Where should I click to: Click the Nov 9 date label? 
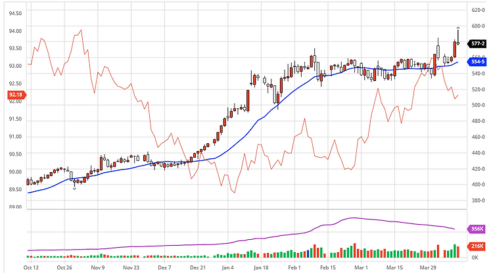click(98, 267)
